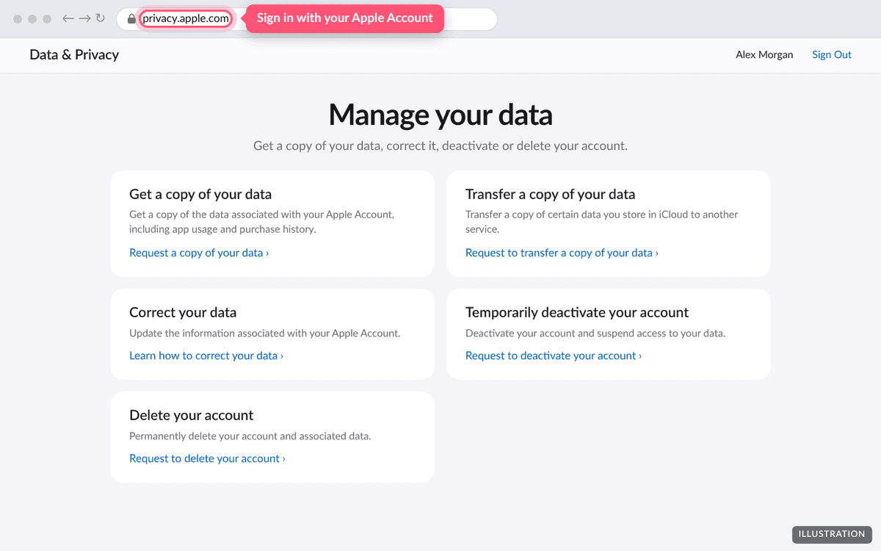881x551 pixels.
Task: Click the privacy.apple.com address bar
Action: click(186, 18)
